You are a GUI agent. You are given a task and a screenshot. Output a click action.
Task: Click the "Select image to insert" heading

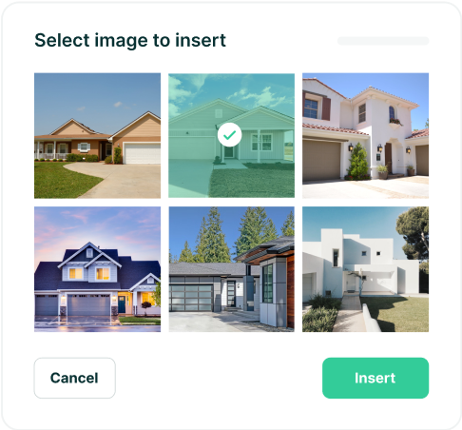click(x=130, y=40)
